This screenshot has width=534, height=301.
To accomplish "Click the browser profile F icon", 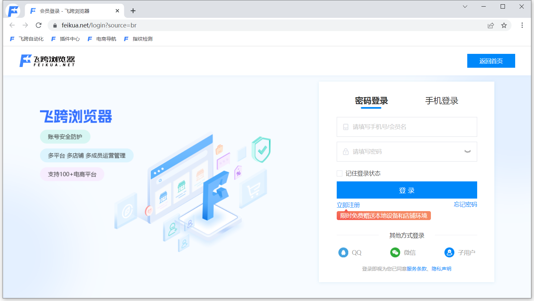I will (13, 11).
